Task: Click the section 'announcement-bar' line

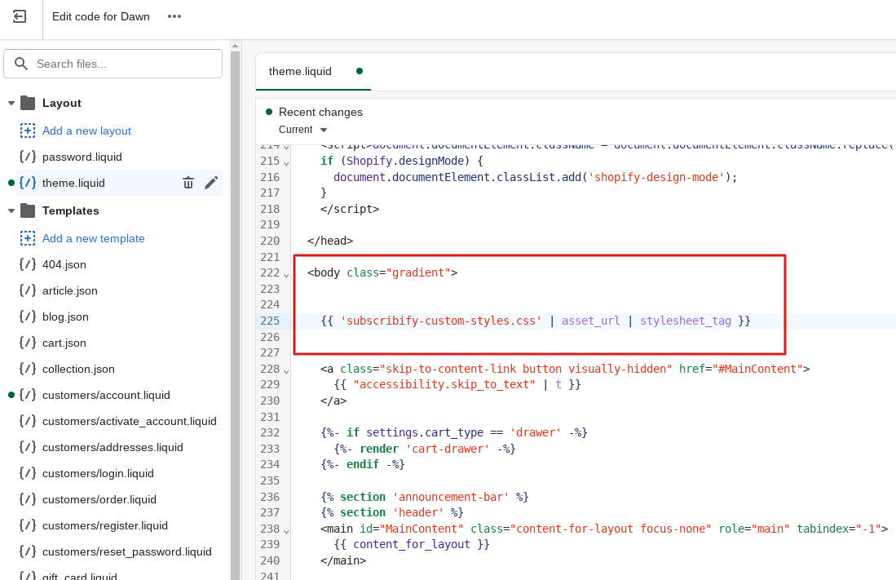Action: pyautogui.click(x=425, y=497)
